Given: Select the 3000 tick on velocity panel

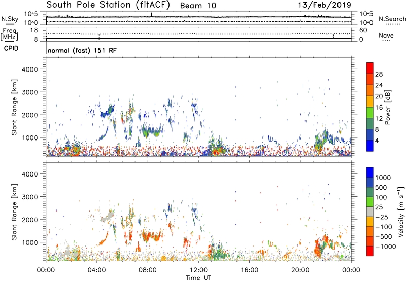Looking at the screenshot, I should point(29,197).
